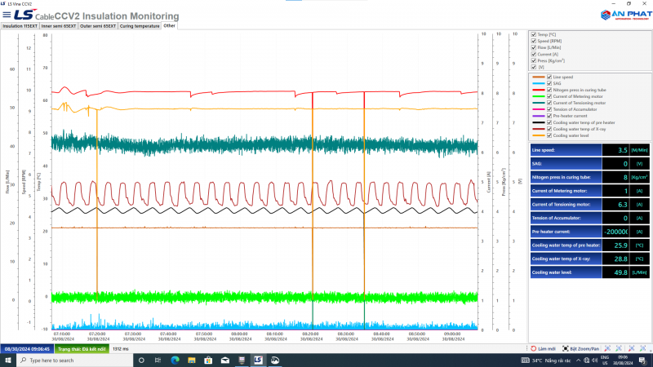Click the Trạng thái connection status label
This screenshot has height=367, width=653.
pyautogui.click(x=83, y=348)
